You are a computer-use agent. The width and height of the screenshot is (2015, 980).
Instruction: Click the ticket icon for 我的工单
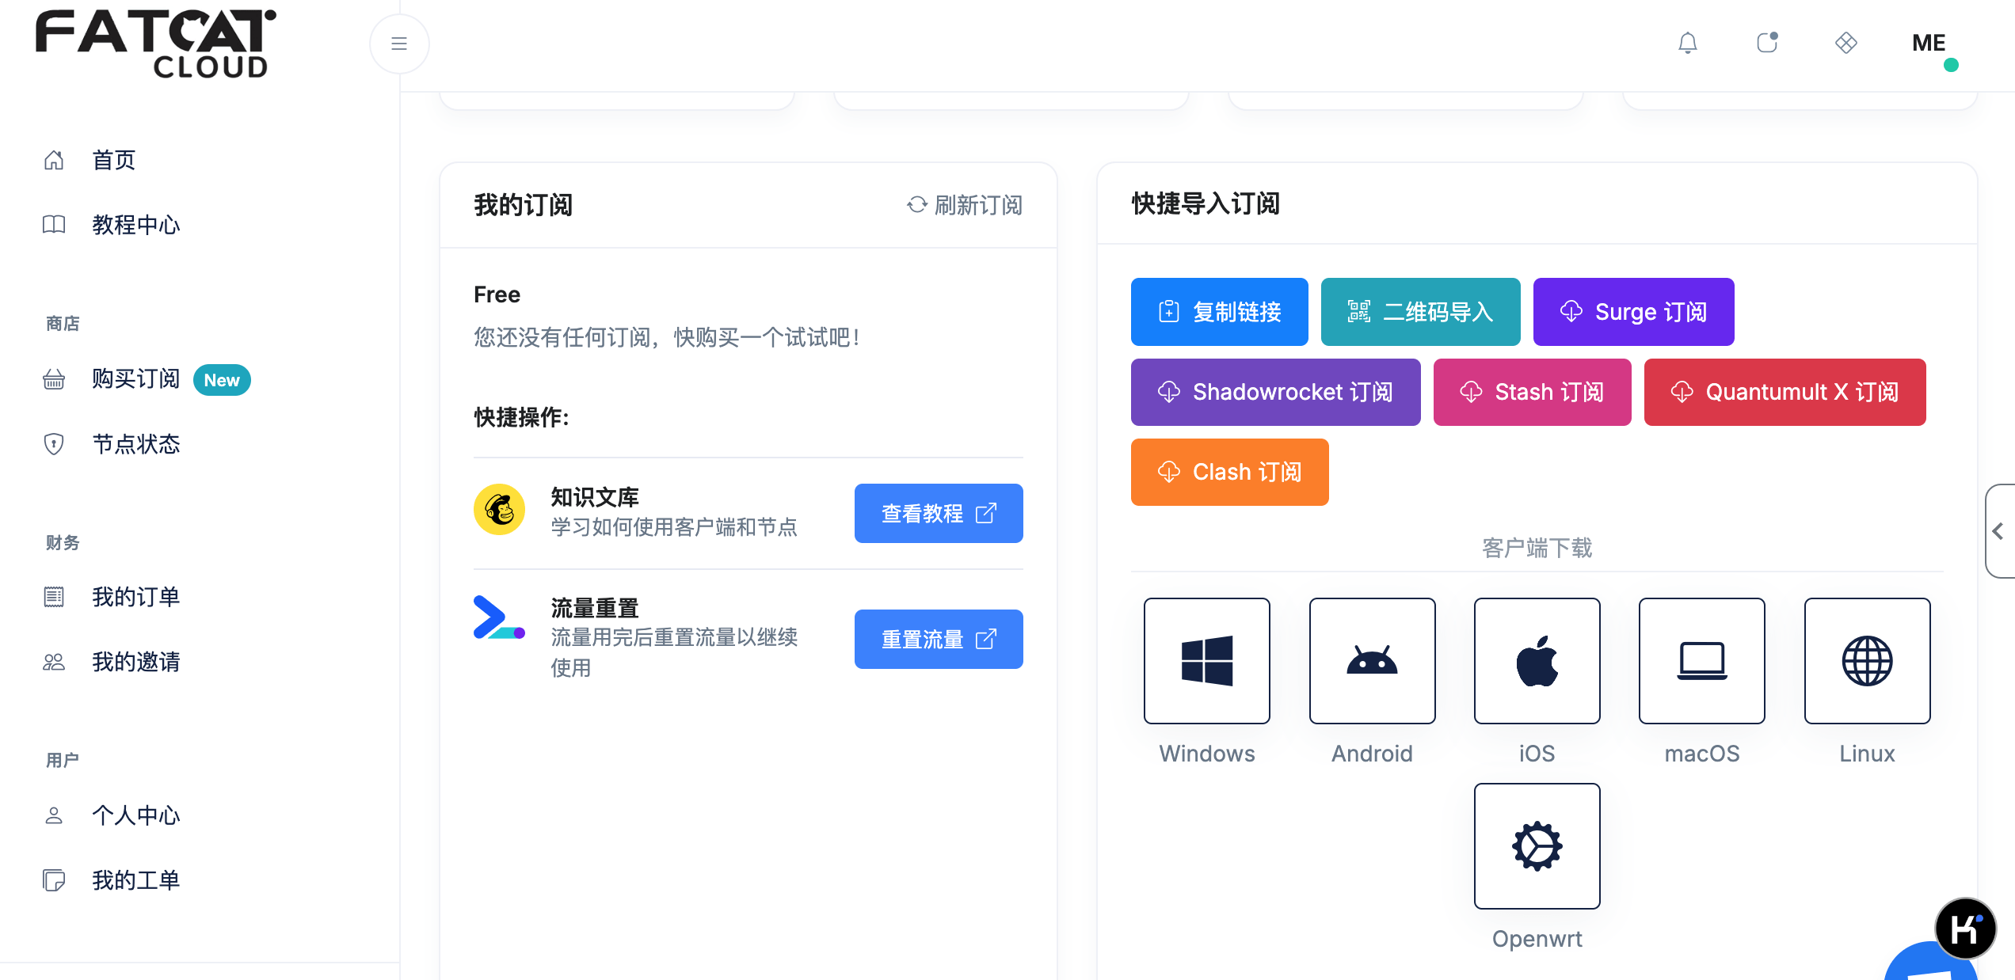[x=54, y=880]
